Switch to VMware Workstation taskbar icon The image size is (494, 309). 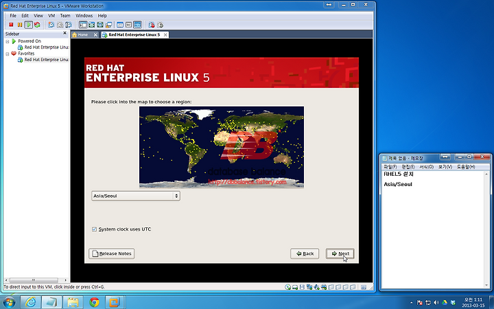click(115, 302)
